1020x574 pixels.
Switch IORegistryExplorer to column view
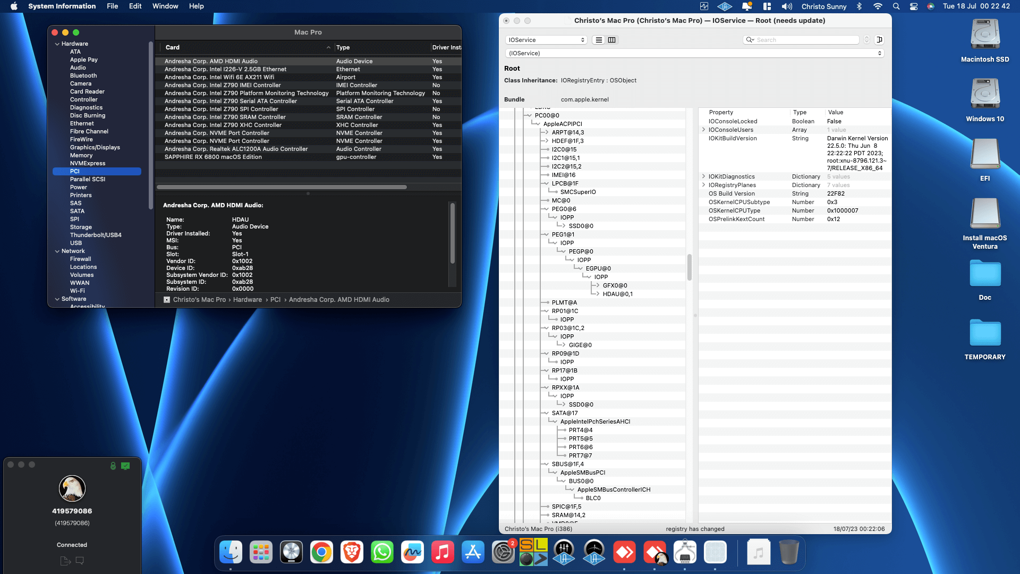pyautogui.click(x=612, y=40)
